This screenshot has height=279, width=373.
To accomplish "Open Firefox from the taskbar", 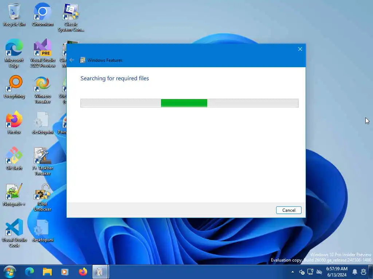I will click(83, 272).
